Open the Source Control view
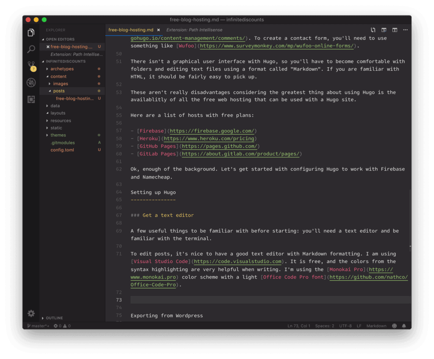 pos(31,66)
